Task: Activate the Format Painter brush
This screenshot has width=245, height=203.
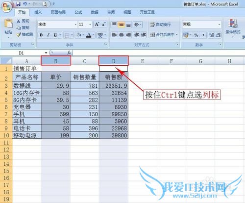Action: [x=19, y=34]
